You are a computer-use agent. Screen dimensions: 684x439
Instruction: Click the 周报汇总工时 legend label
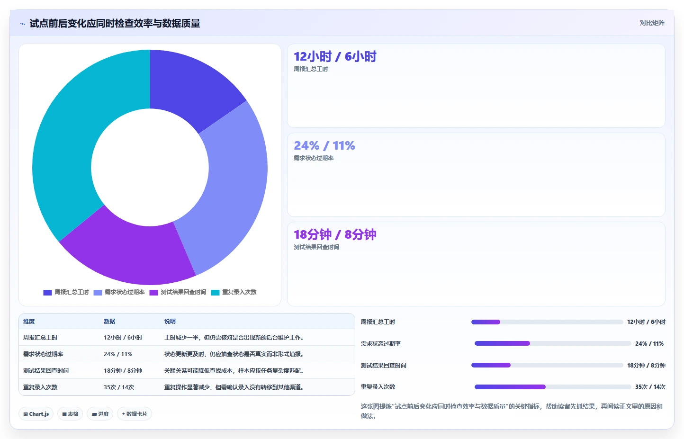point(72,292)
